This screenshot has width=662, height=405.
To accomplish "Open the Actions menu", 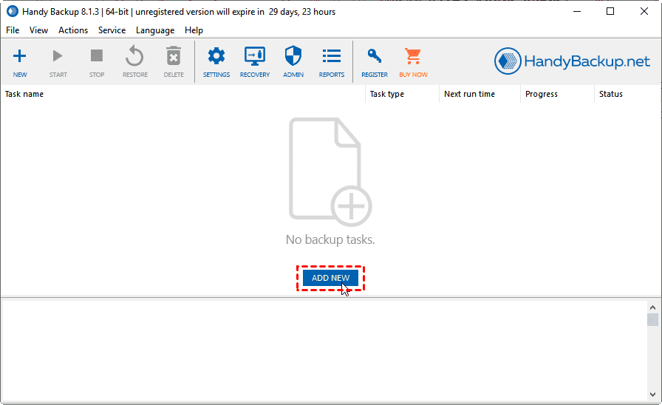I will click(x=73, y=30).
